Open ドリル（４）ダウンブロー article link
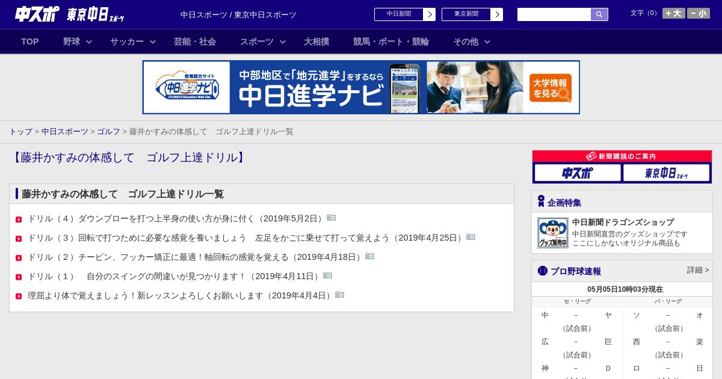The width and height of the screenshot is (722, 379). (177, 218)
